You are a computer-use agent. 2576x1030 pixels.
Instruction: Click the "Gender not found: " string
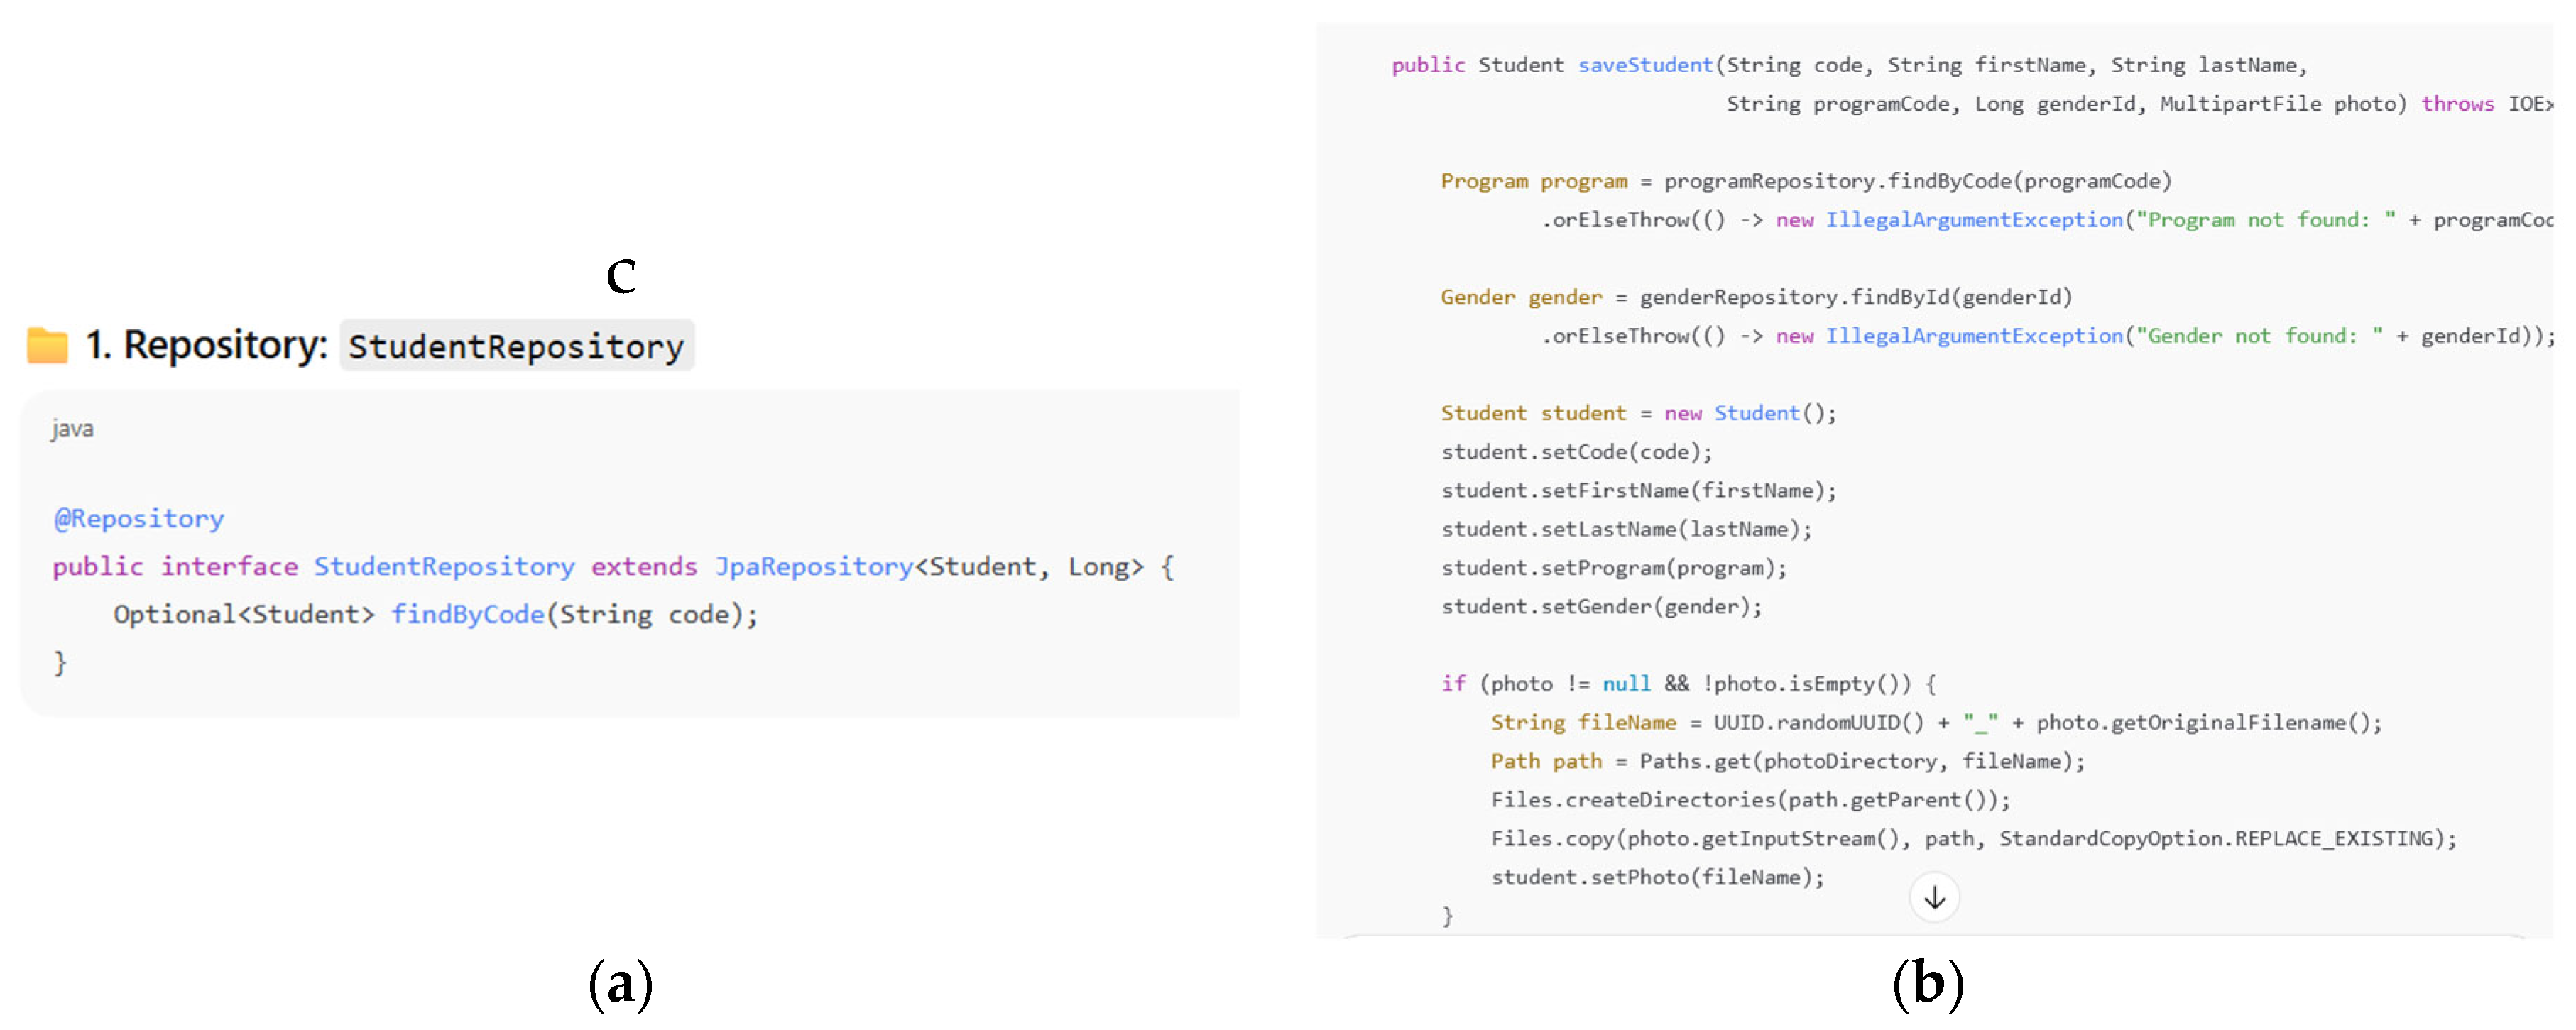[x=2258, y=336]
